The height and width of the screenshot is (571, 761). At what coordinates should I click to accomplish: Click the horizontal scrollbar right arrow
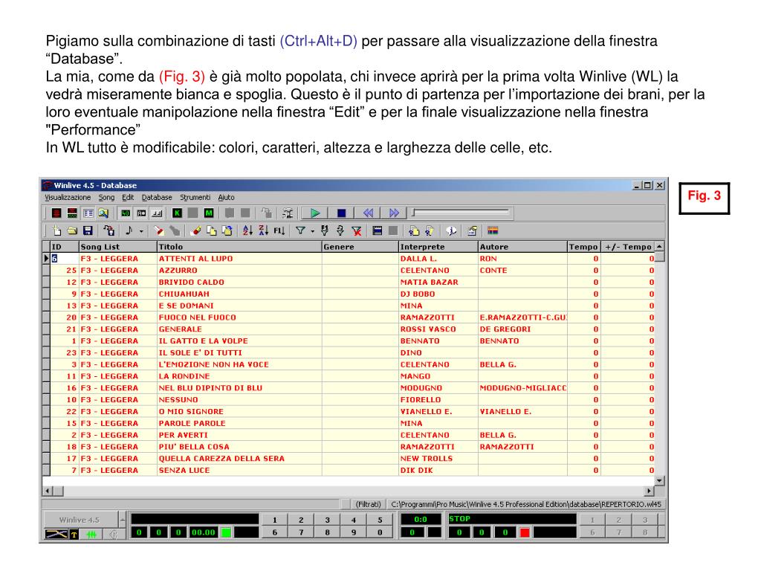(x=649, y=491)
